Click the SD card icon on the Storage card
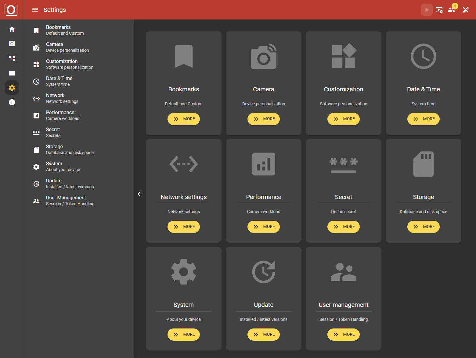476x358 pixels. pos(424,164)
